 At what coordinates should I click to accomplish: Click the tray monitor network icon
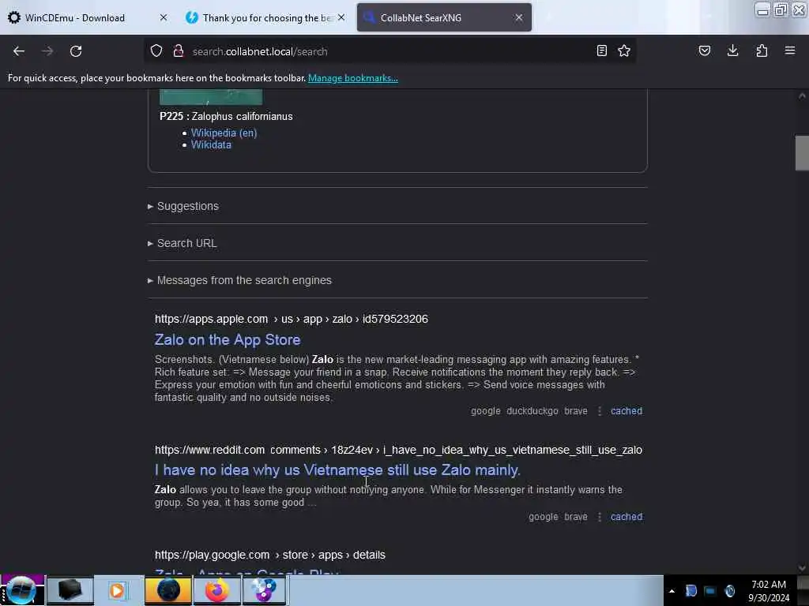point(710,591)
